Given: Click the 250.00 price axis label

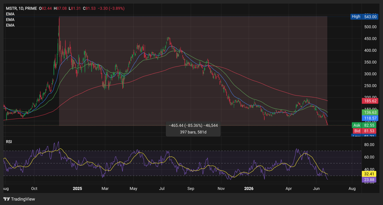Looking at the screenshot, I should [x=370, y=86].
